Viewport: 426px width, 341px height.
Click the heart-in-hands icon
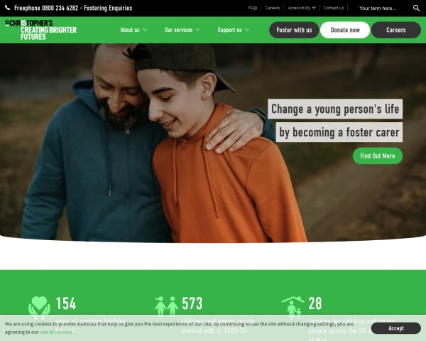coord(39,308)
